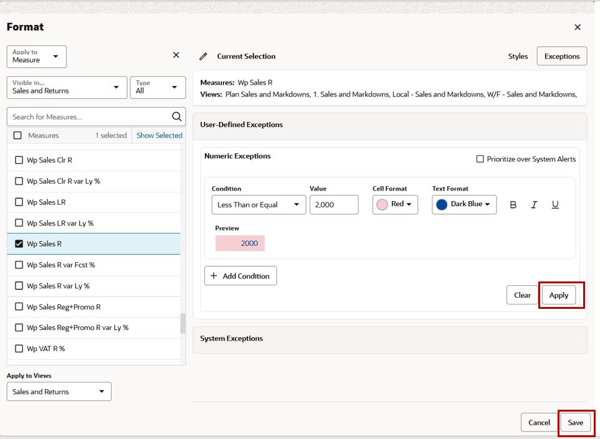Viewport: 600px width, 439px height.
Task: Enable Prioritize over System Alerts checkbox
Action: 480,159
